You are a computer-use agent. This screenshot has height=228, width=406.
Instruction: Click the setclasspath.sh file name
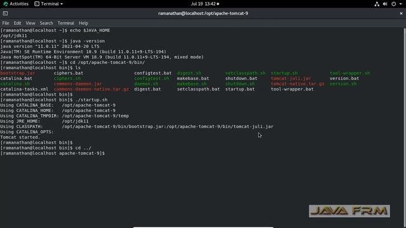[x=246, y=73]
